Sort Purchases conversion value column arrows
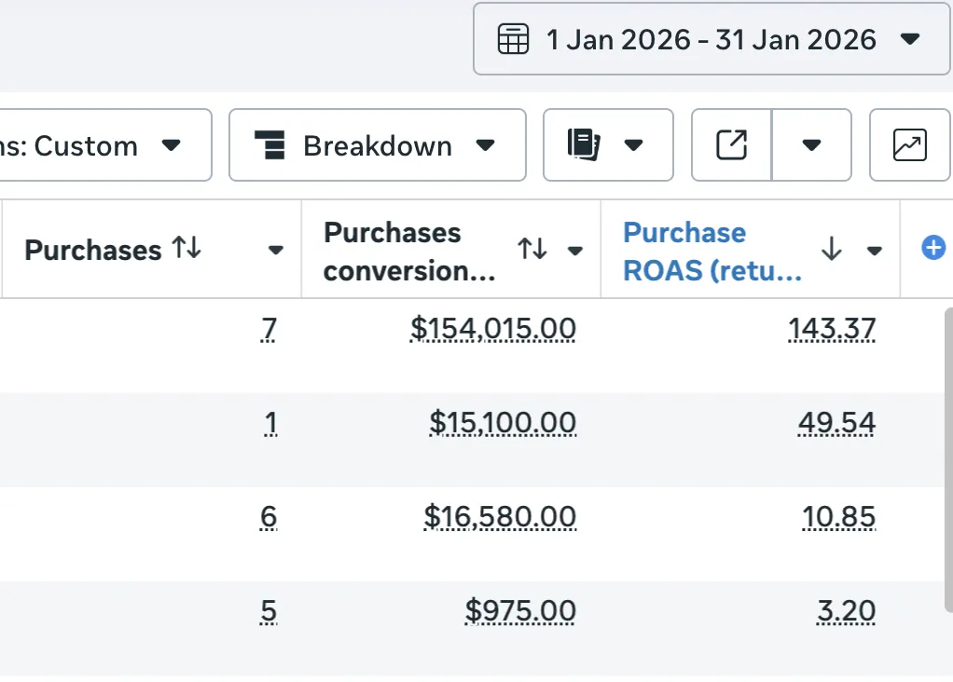The image size is (953, 682). (x=532, y=249)
